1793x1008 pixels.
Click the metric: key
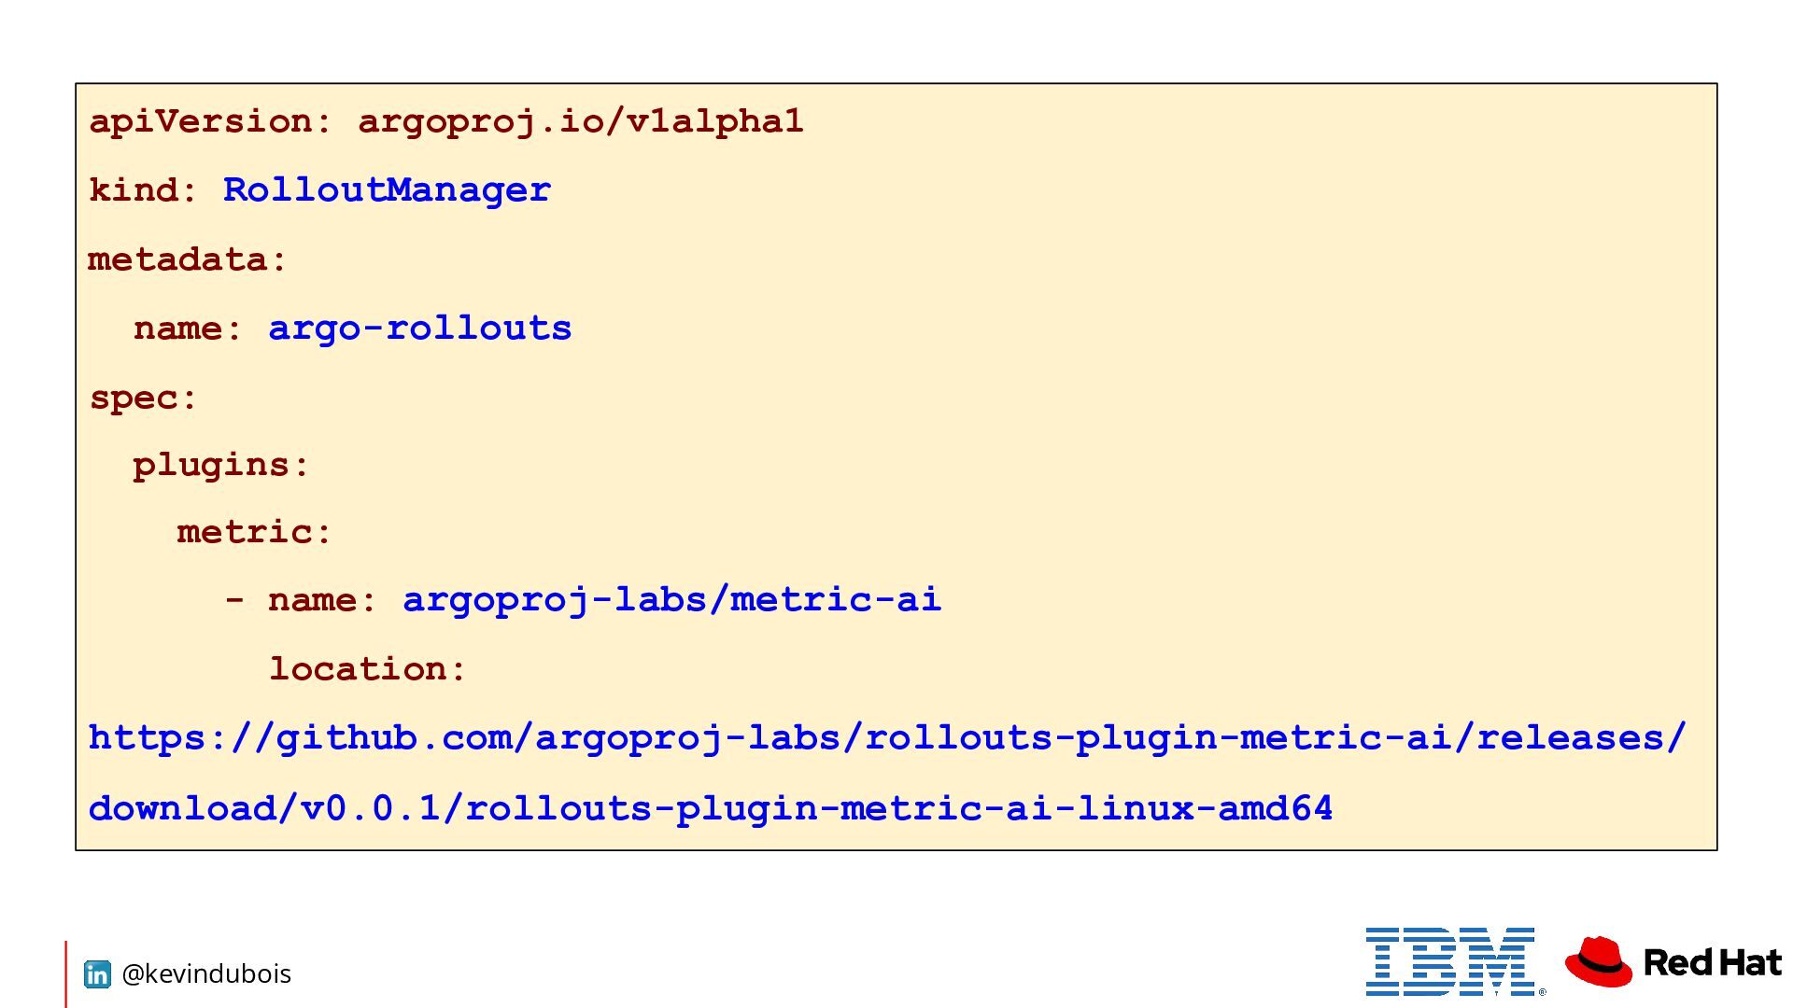254,532
